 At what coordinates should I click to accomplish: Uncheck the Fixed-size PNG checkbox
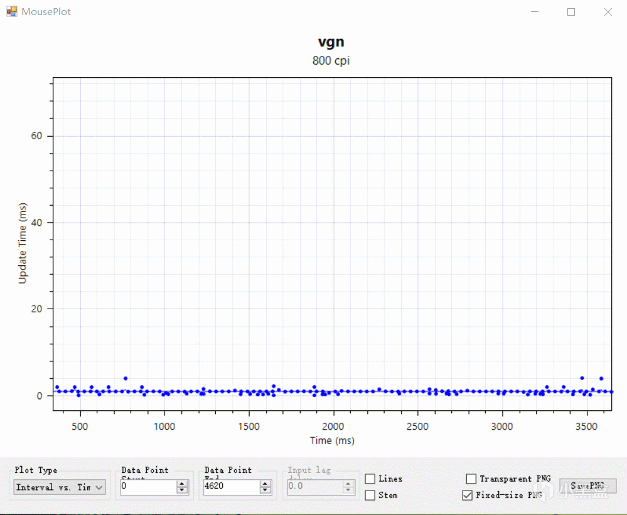(467, 495)
